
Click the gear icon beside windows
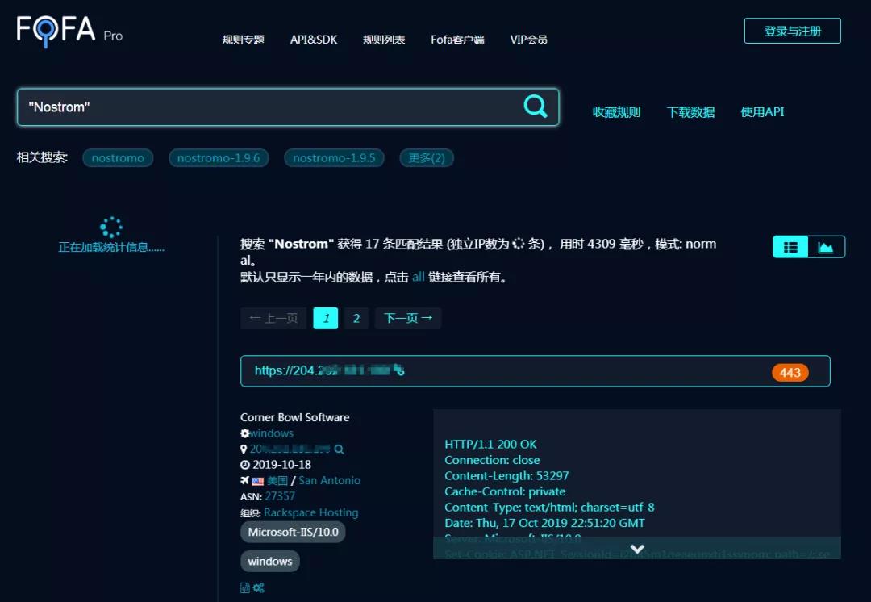[244, 433]
